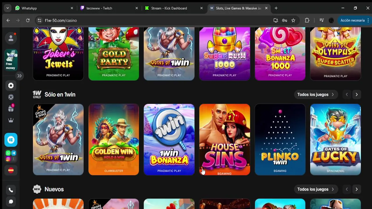Open Todos los juegos for Sólo en 1win
Screen dimensions: 372x209
pos(316,95)
